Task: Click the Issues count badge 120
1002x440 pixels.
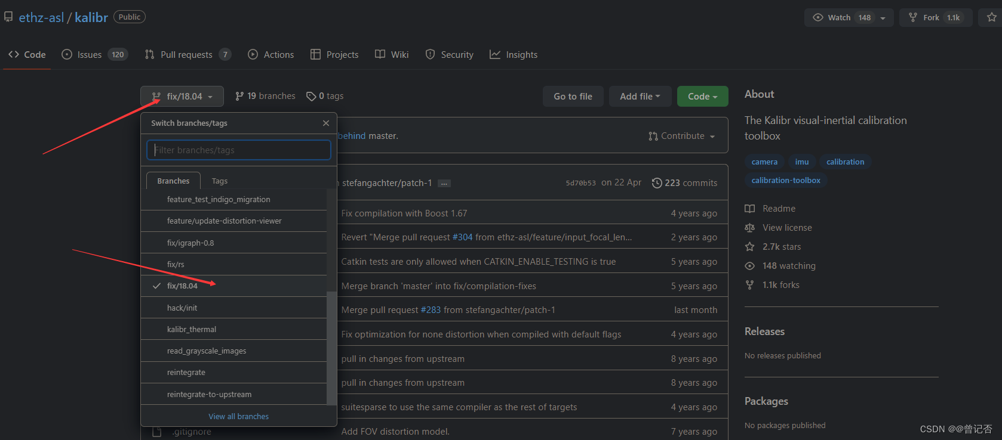Action: [x=118, y=55]
